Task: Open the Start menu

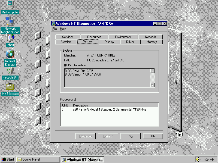Action: (8, 159)
